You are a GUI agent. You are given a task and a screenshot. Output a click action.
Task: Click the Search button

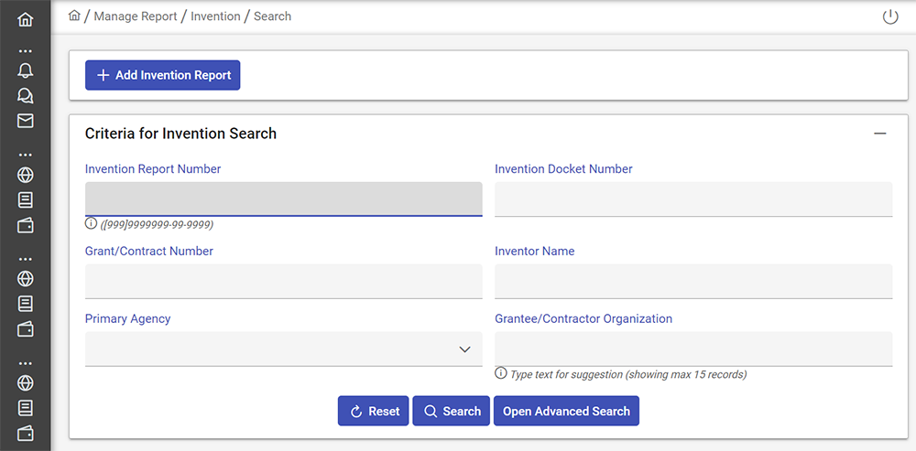452,412
